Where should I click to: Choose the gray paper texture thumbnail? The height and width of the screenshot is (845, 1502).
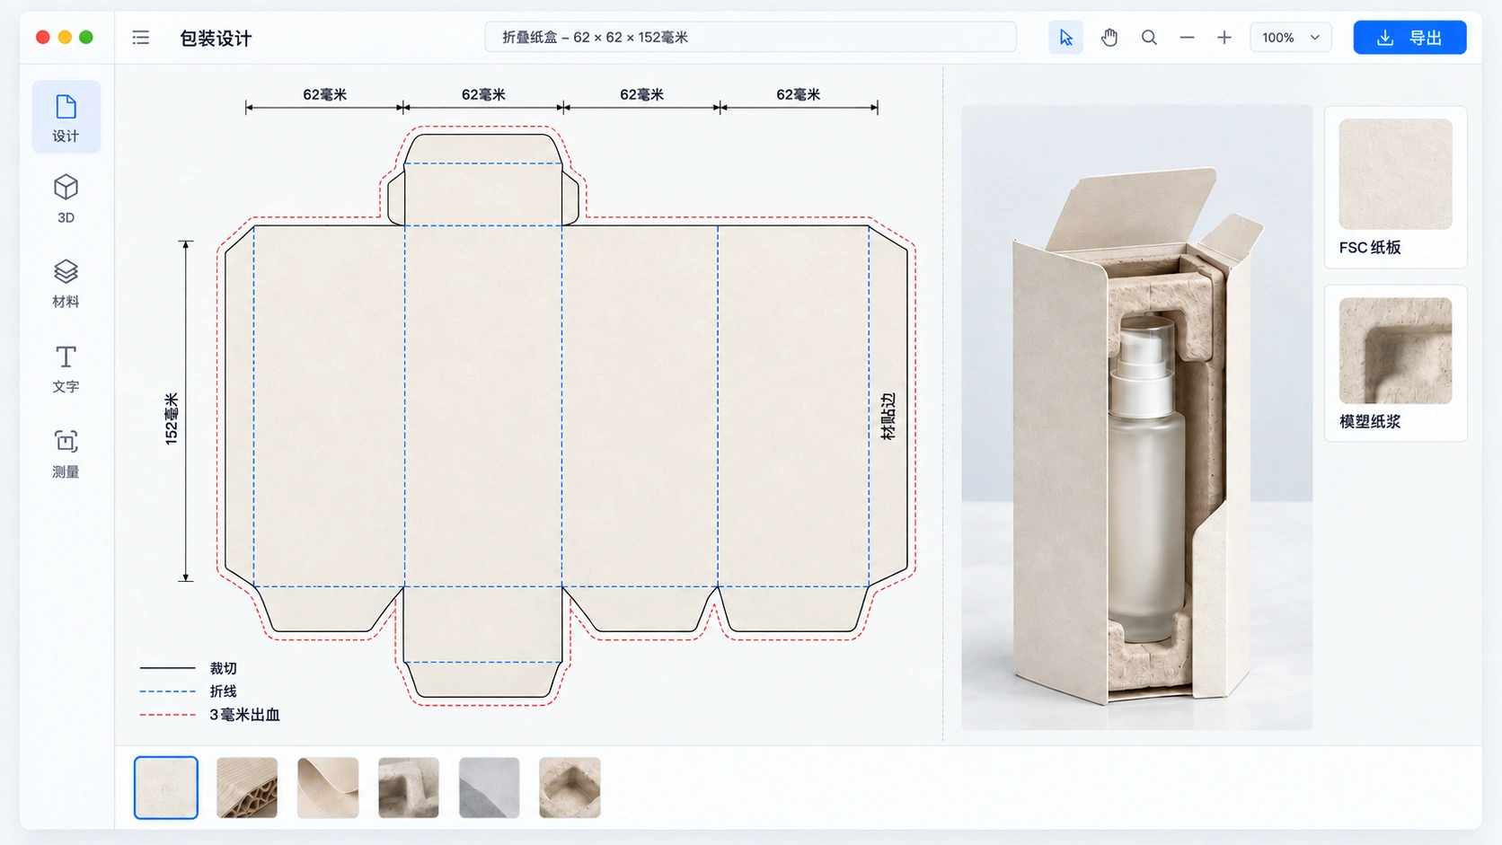pos(489,788)
